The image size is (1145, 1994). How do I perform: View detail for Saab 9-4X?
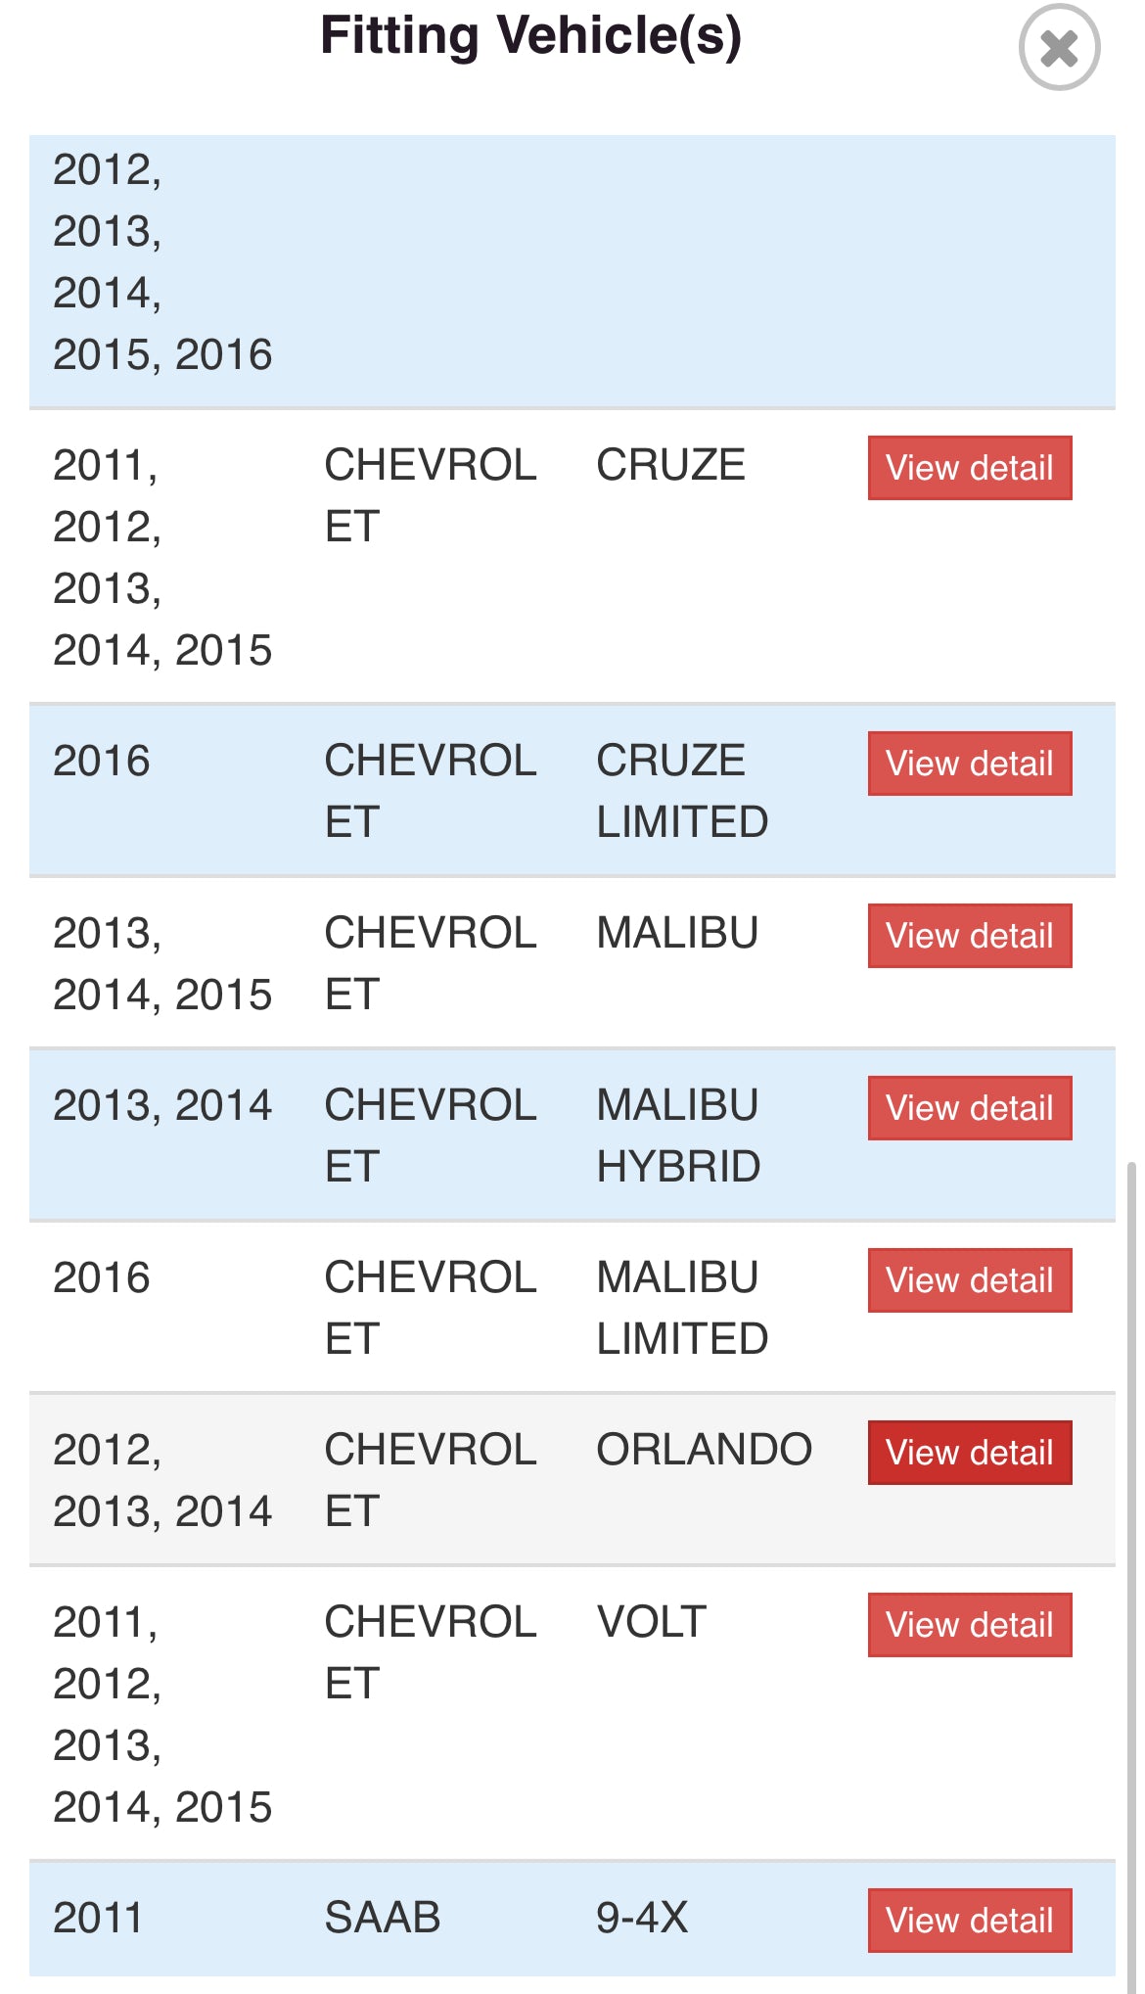[x=969, y=1921]
